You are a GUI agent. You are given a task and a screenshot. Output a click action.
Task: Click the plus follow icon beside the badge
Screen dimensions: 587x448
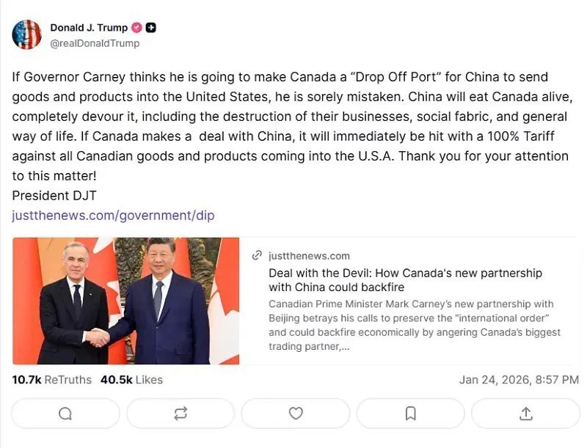click(152, 26)
